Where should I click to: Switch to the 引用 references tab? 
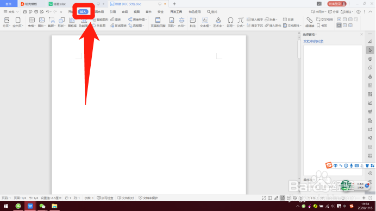pyautogui.click(x=112, y=12)
